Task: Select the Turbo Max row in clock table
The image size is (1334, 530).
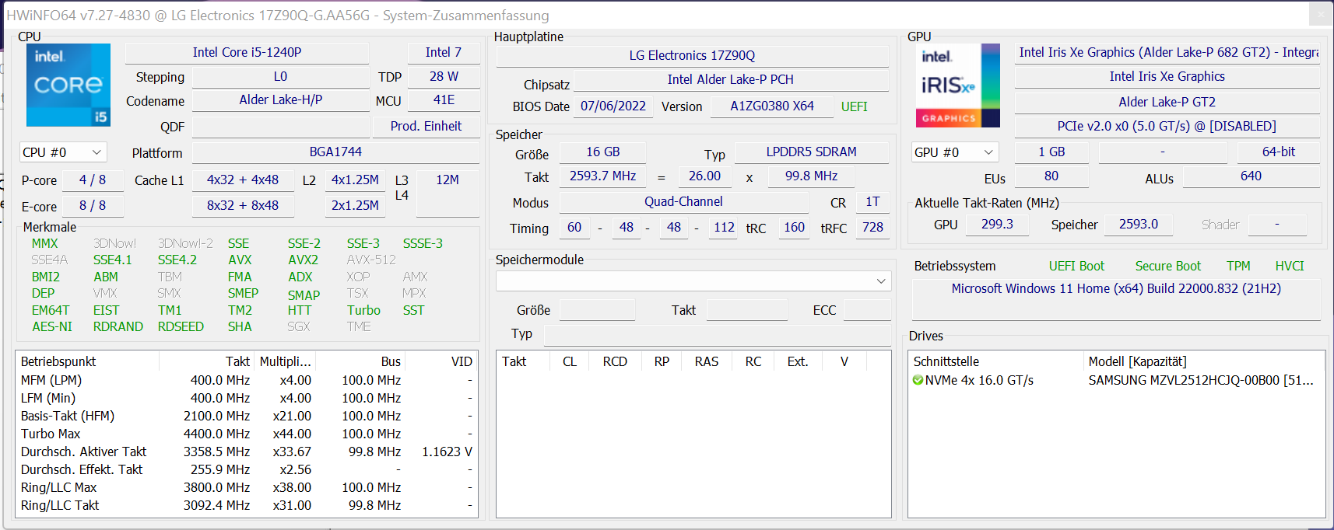Action: (51, 434)
